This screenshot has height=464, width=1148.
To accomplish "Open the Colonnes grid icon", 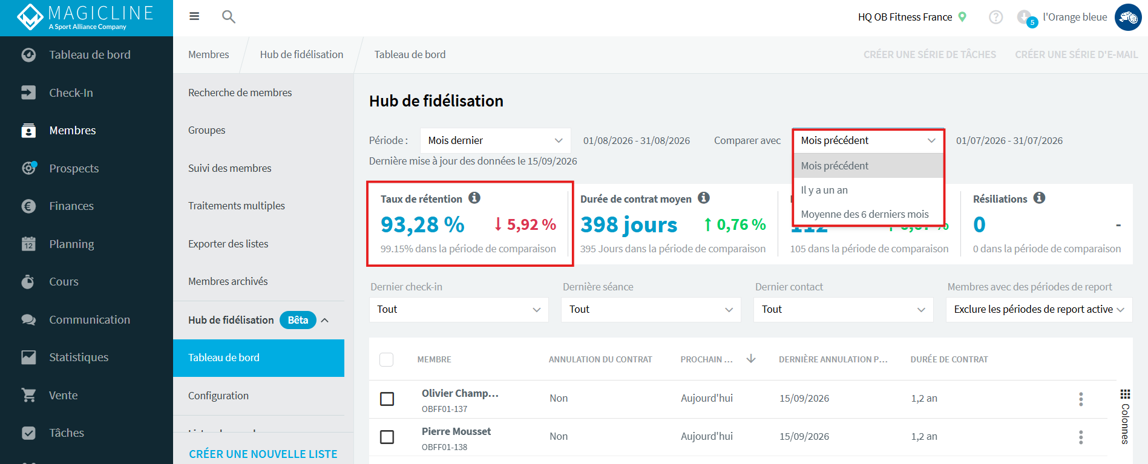I will pos(1125,394).
